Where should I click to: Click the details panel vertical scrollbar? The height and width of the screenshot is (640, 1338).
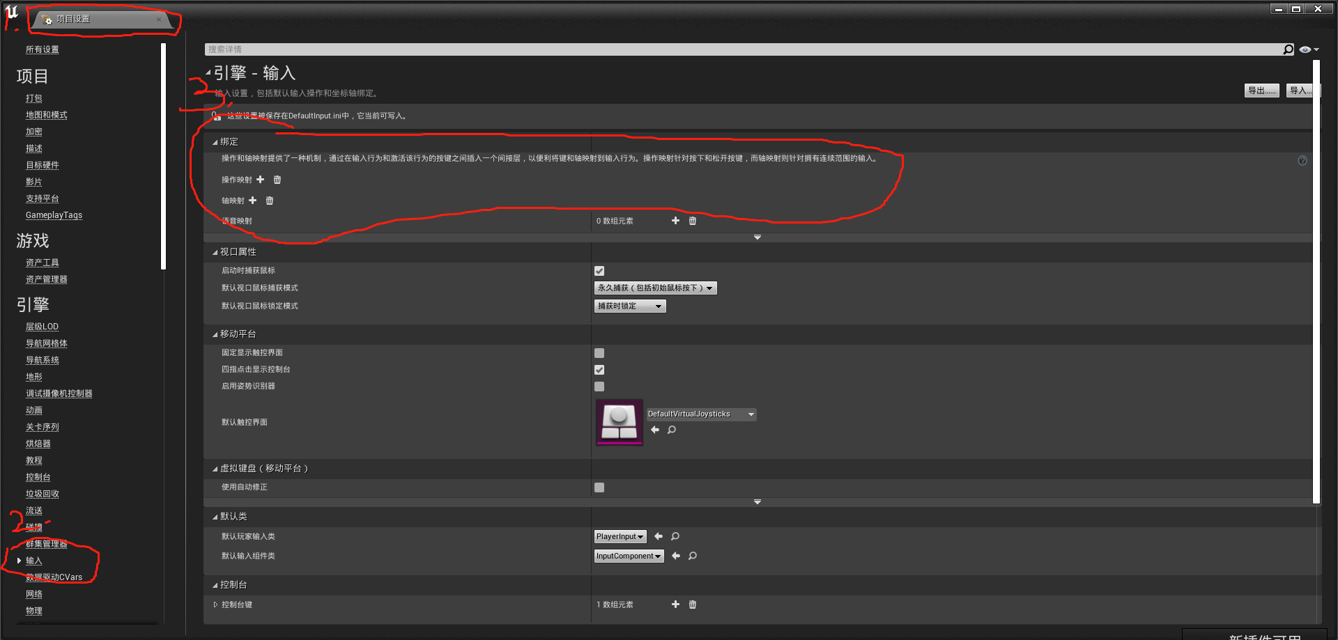(x=1316, y=281)
